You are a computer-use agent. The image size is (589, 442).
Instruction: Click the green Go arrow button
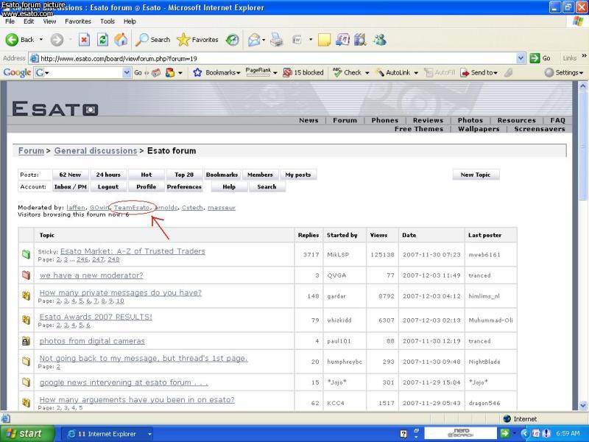point(535,58)
